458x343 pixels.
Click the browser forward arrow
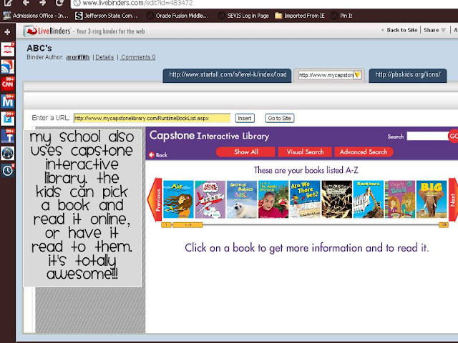coord(42,3)
